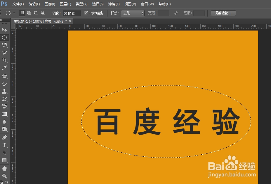The width and height of the screenshot is (271, 184).
Task: Choose Subtract from Selection mode
Action: pyautogui.click(x=36, y=13)
